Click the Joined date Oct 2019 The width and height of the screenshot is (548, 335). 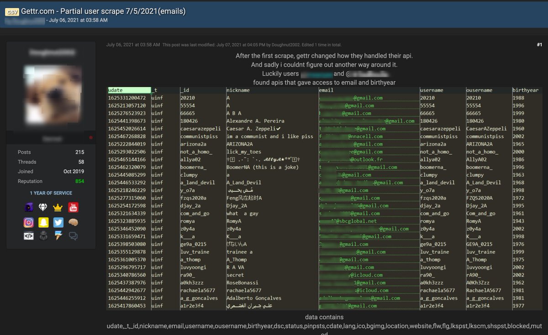tap(74, 172)
